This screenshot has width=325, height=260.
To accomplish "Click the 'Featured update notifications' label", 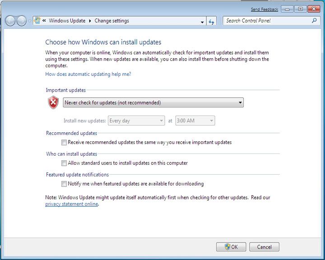I will (77, 175).
